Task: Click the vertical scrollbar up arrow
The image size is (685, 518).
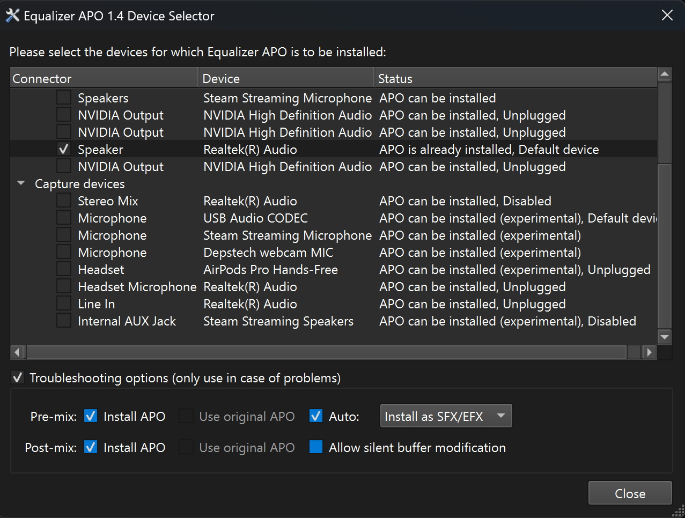Action: click(x=665, y=74)
